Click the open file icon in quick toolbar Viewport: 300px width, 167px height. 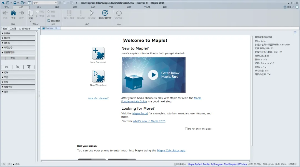click(x=15, y=3)
